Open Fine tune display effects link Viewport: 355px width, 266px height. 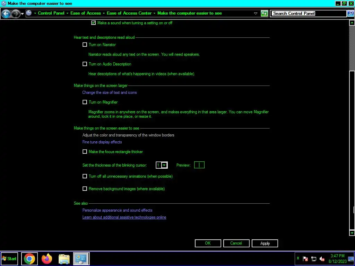(x=102, y=142)
